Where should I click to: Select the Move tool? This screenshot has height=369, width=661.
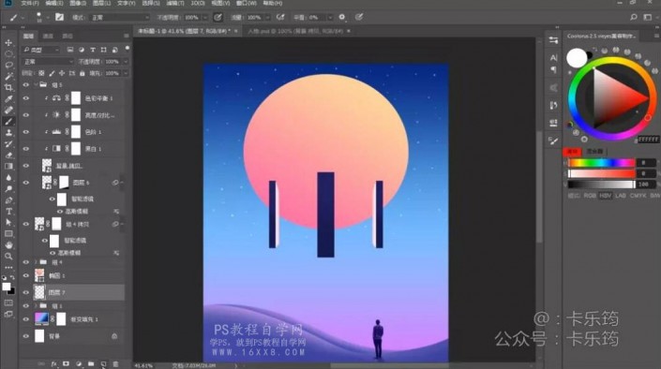pos(8,42)
